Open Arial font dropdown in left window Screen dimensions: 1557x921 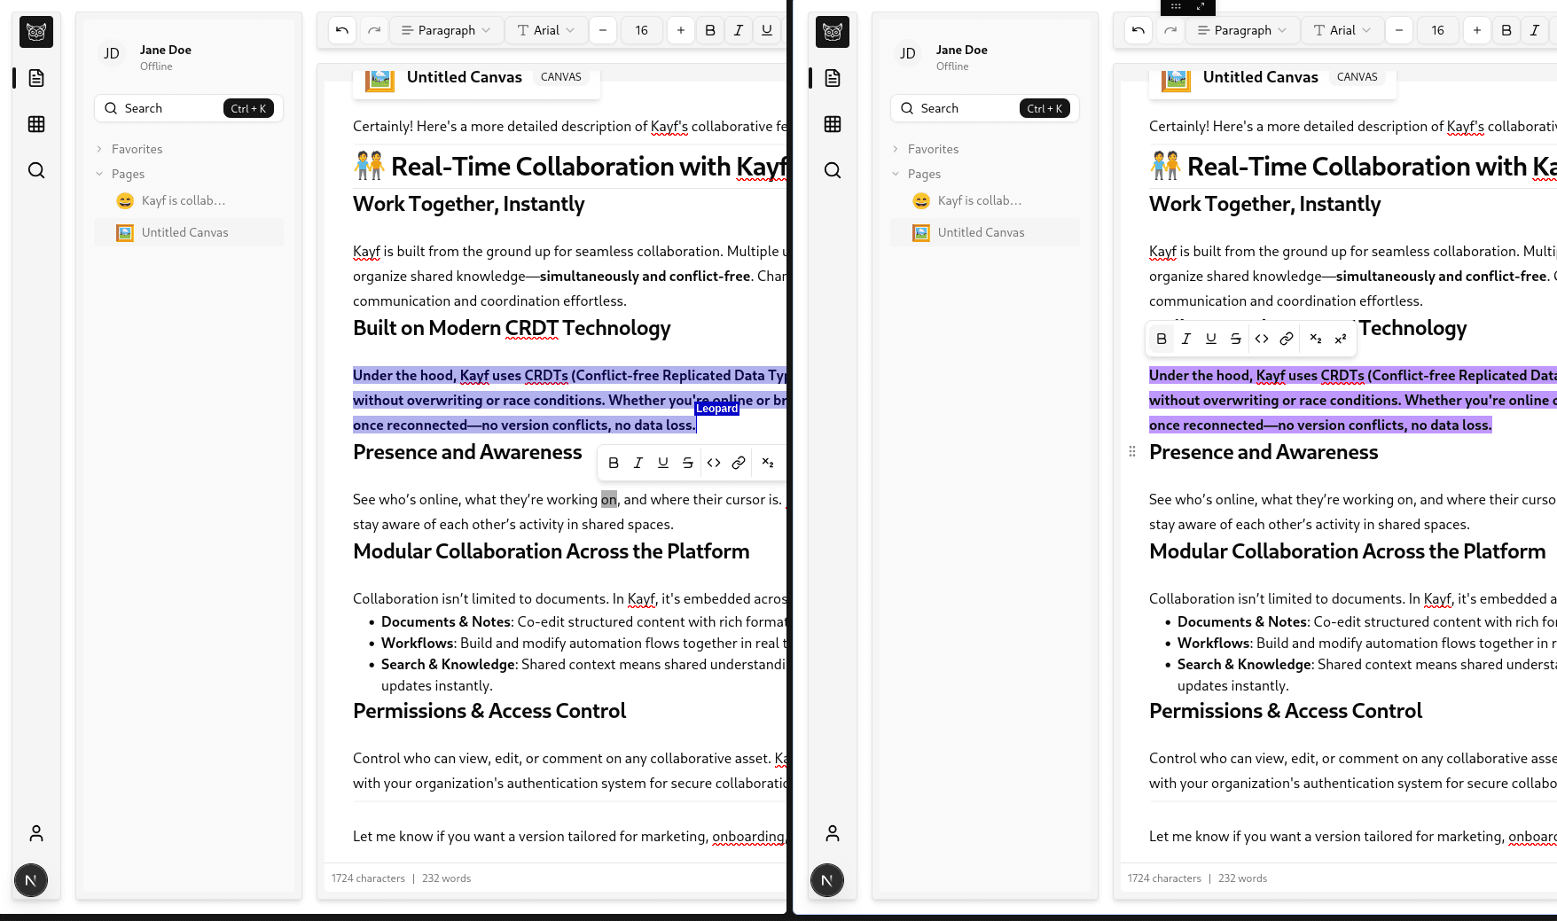(x=546, y=30)
